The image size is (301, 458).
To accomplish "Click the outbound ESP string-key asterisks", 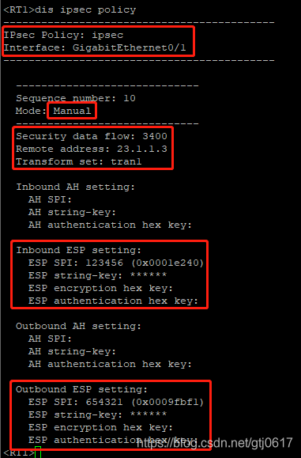I will click(x=149, y=414).
